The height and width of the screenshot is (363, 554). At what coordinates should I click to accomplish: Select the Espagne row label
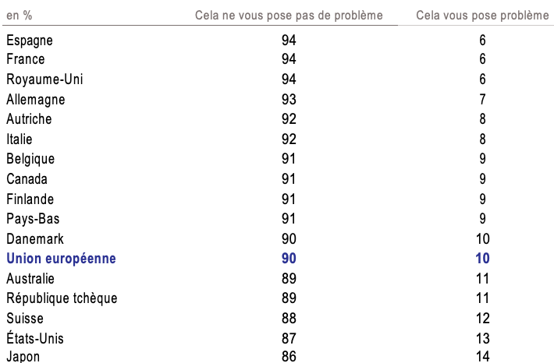pos(30,40)
